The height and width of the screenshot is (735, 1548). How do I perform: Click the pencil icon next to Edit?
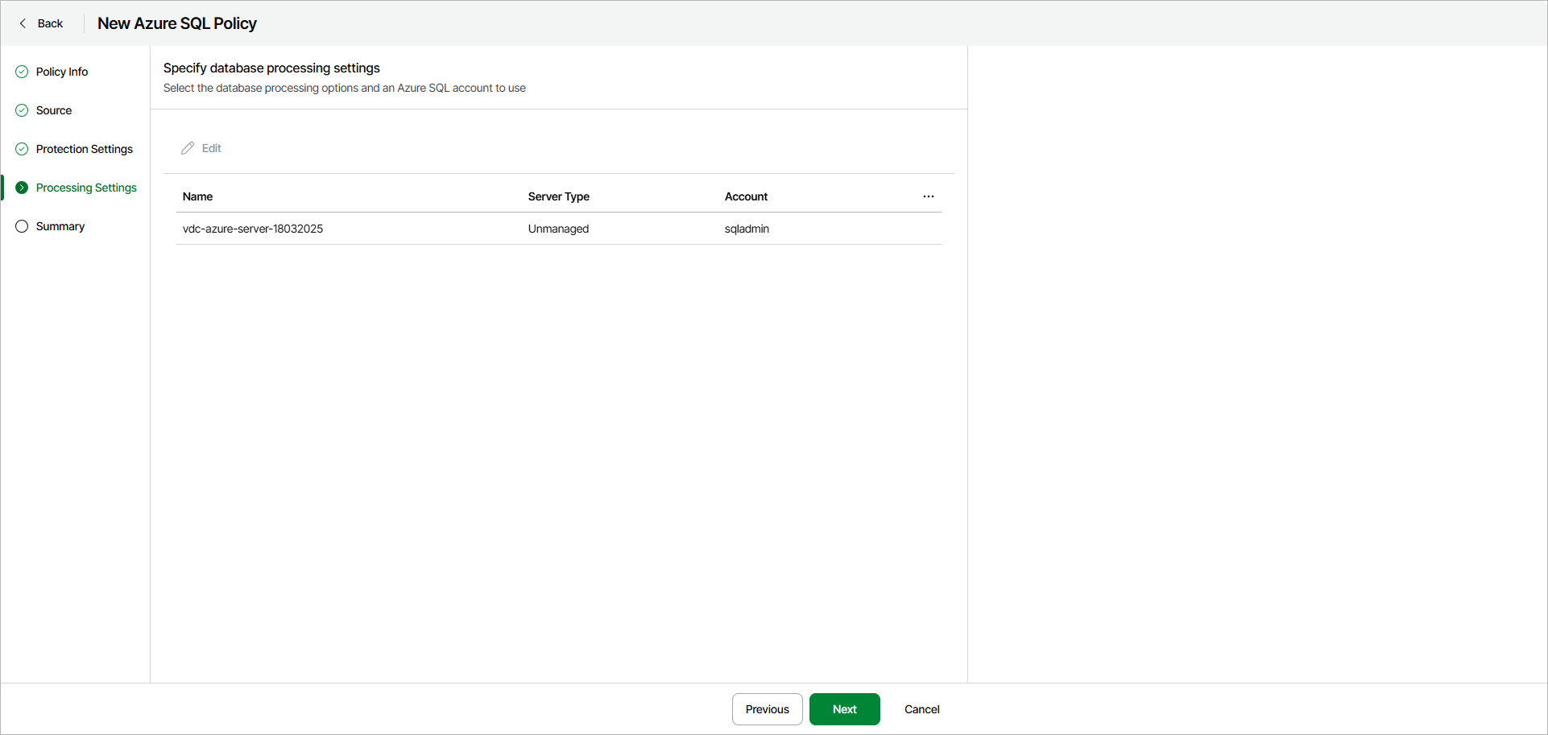click(187, 147)
